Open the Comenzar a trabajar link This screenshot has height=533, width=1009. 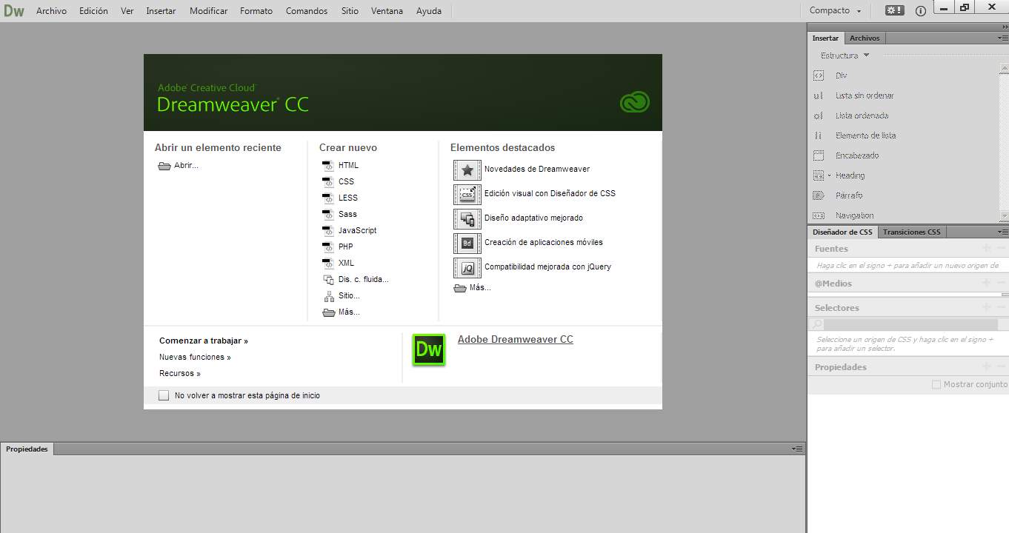204,341
